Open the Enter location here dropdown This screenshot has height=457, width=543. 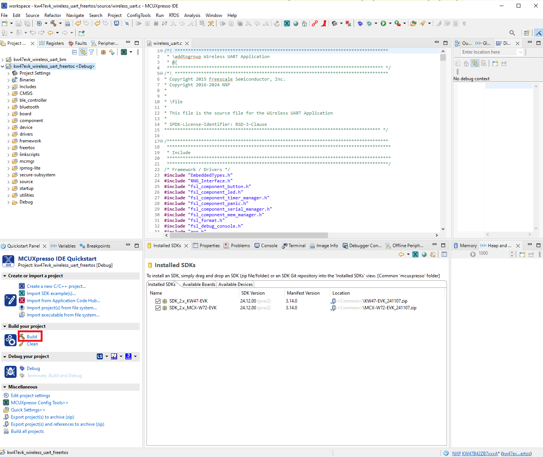(520, 52)
